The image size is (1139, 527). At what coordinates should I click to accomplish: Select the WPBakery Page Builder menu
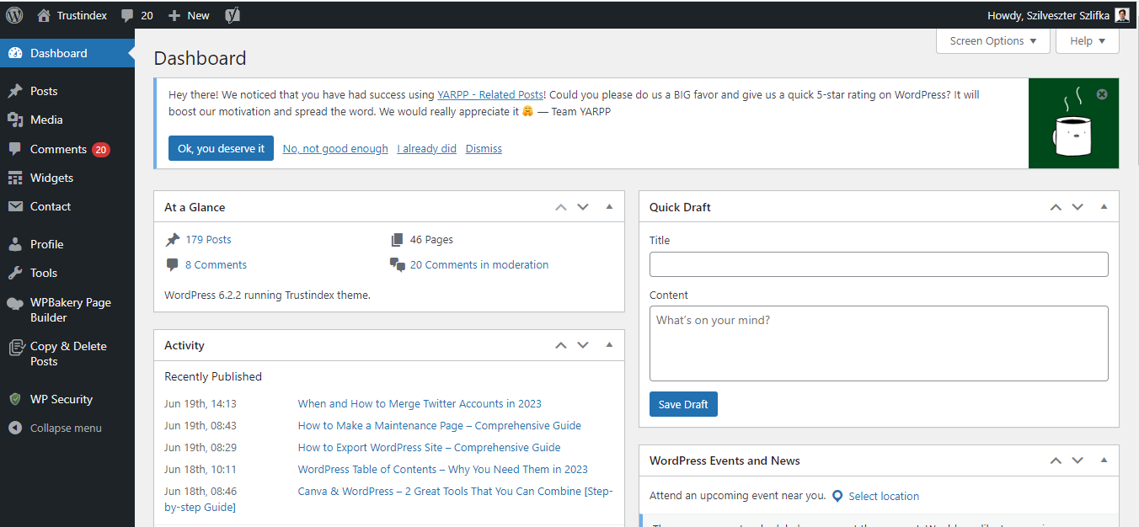click(x=67, y=309)
